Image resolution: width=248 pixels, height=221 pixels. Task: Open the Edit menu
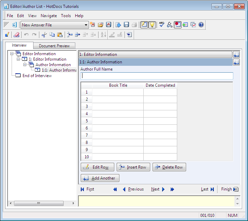pos(21,16)
